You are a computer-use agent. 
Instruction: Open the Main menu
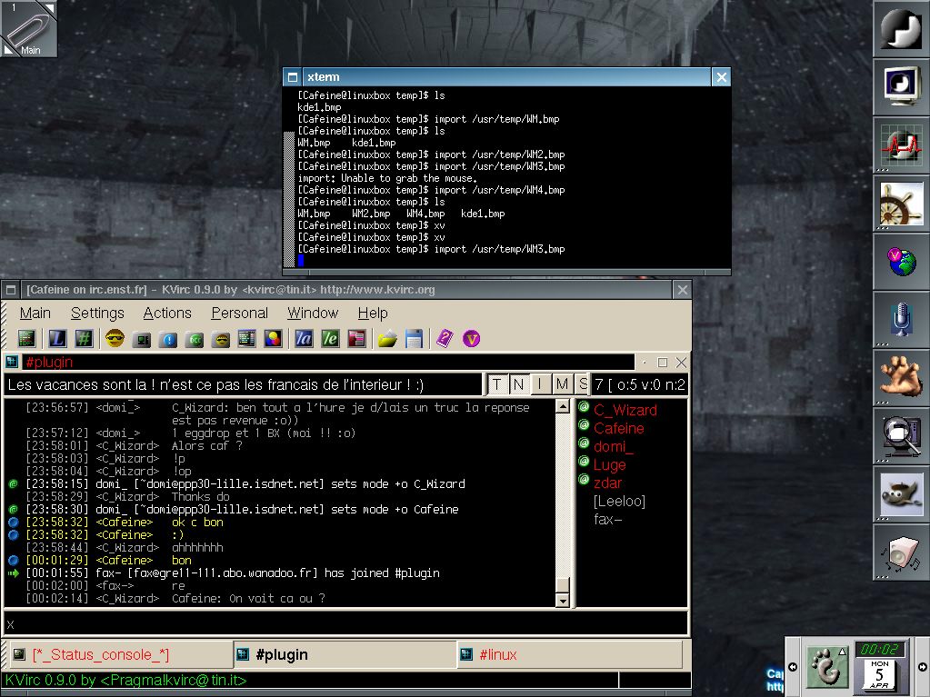35,313
